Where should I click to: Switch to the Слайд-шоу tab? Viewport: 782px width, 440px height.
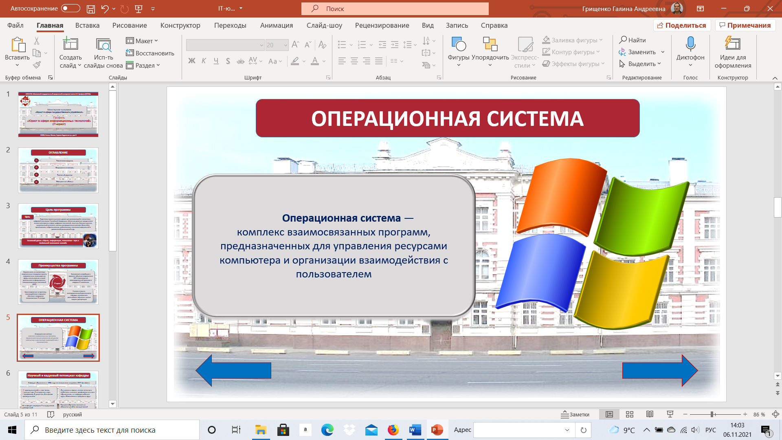tap(324, 25)
